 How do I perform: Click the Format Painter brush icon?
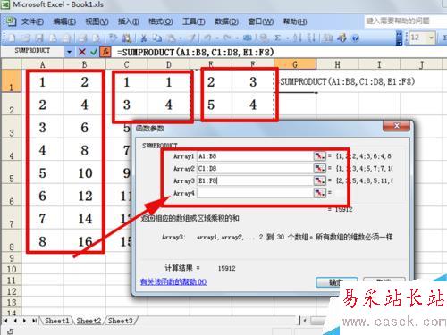[x=192, y=38]
